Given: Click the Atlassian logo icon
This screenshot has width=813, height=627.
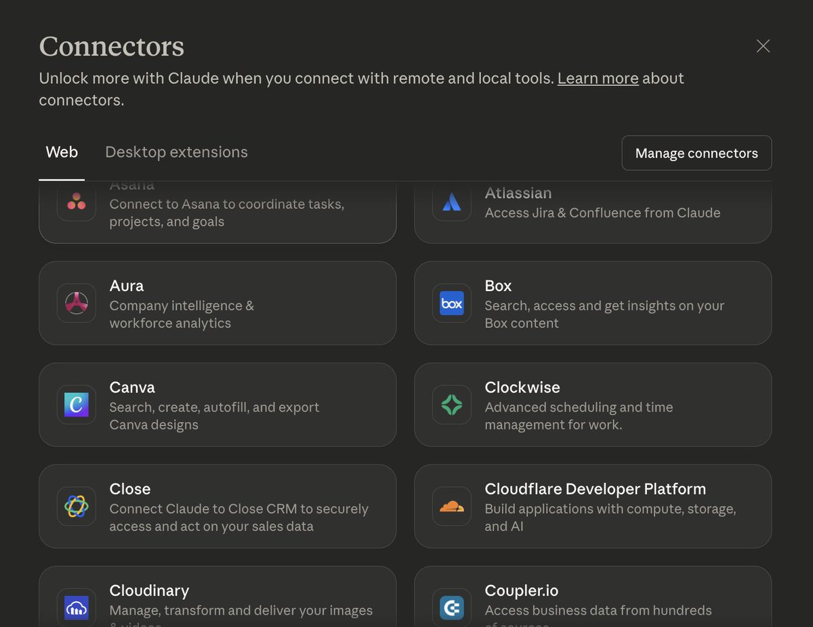Looking at the screenshot, I should pos(452,202).
